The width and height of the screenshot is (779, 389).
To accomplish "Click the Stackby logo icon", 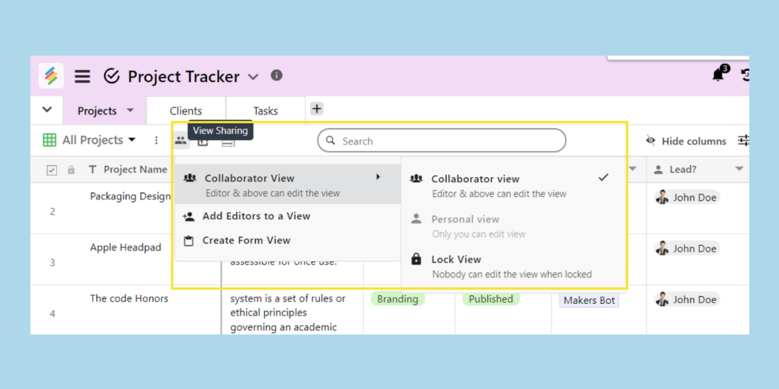I will (51, 76).
